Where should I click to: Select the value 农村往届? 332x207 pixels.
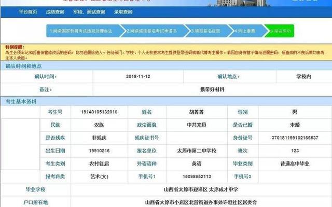tap(99, 164)
